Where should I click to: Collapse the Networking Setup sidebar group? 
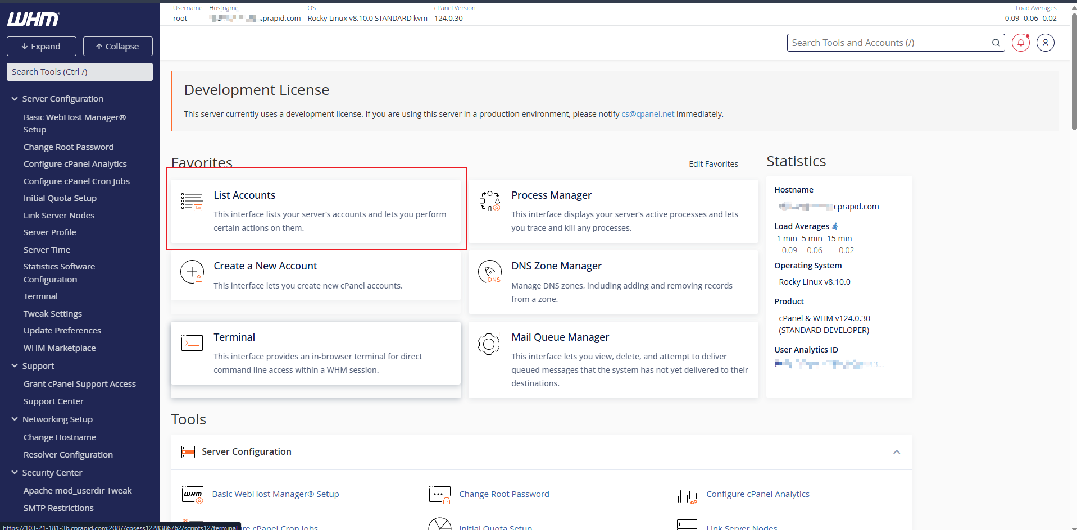point(15,419)
